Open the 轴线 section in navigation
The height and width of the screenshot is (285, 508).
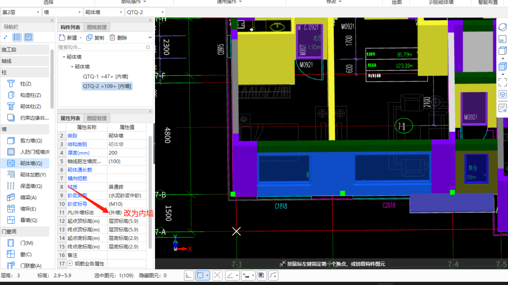click(x=25, y=61)
